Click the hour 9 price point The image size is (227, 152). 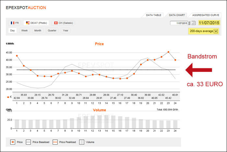point(72,71)
